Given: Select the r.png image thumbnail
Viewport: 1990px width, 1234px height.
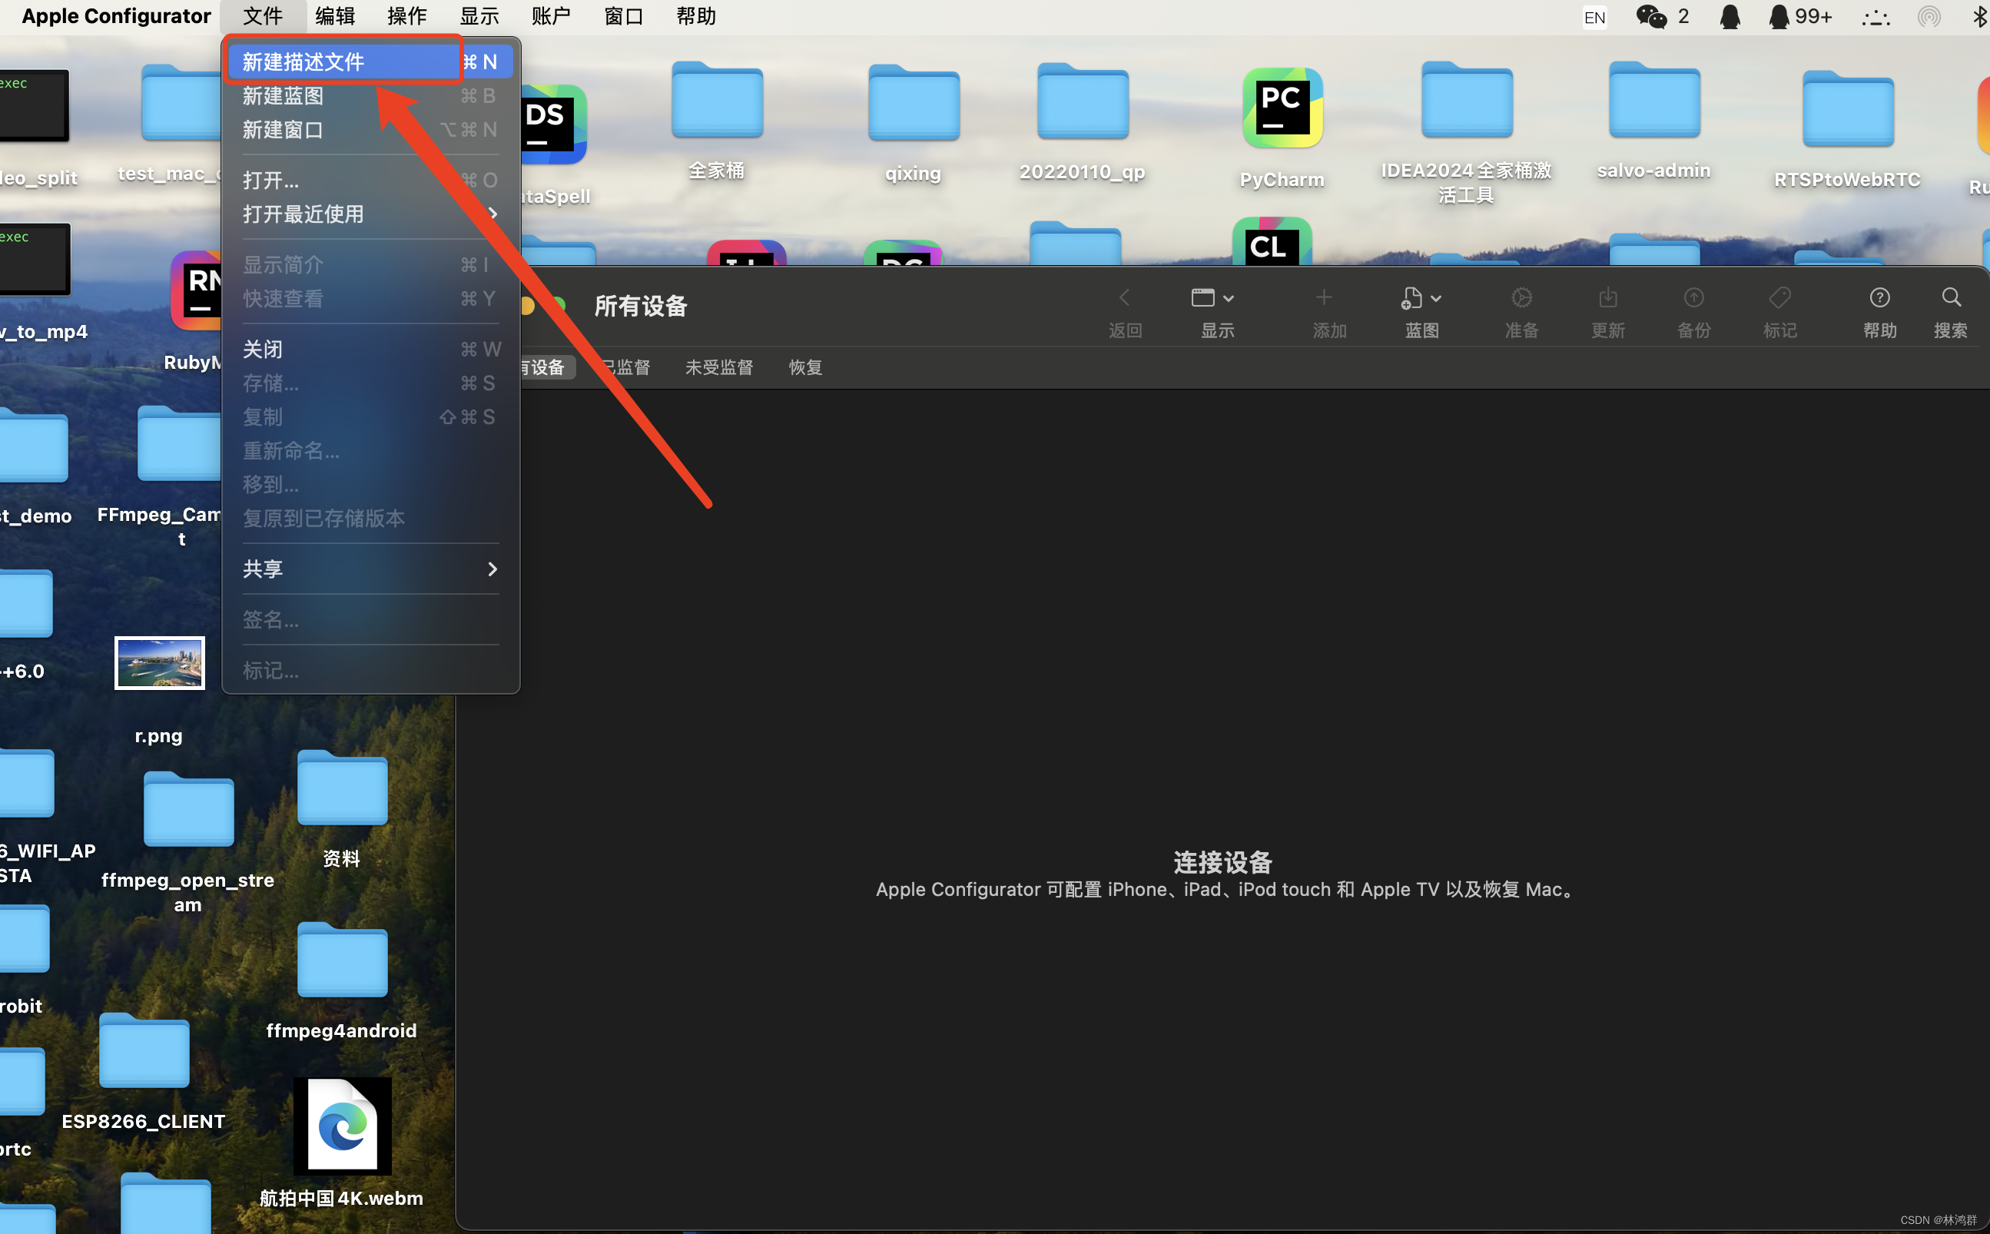Looking at the screenshot, I should 159,664.
